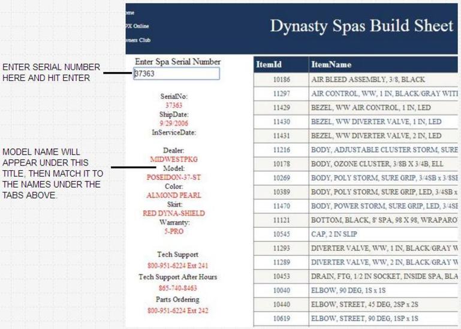Click the ship date 9/29/2006
This screenshot has height=329, width=461.
(174, 123)
